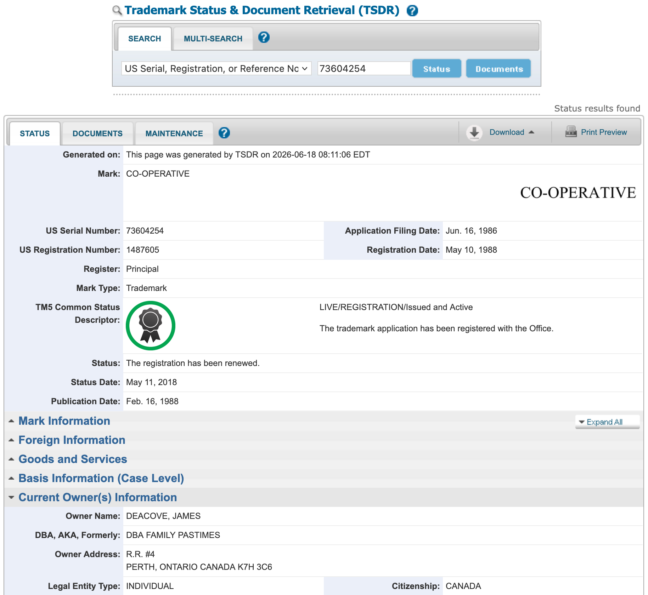
Task: Click owner name DEACOVE, JAMES
Action: pos(163,516)
